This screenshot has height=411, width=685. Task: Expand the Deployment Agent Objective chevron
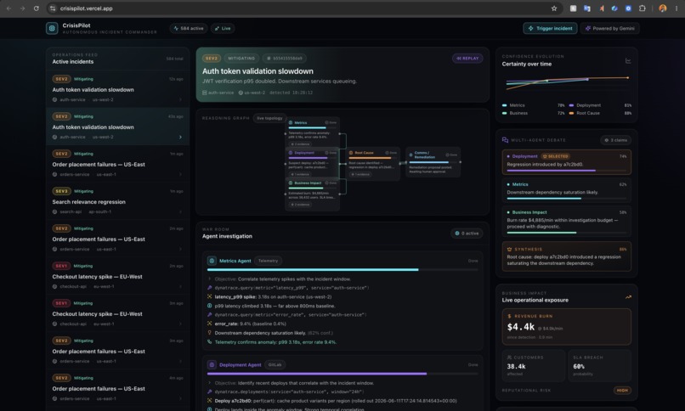pyautogui.click(x=210, y=383)
